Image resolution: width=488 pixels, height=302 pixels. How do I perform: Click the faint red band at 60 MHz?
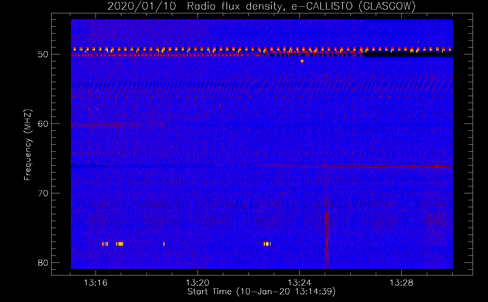[x=100, y=125]
